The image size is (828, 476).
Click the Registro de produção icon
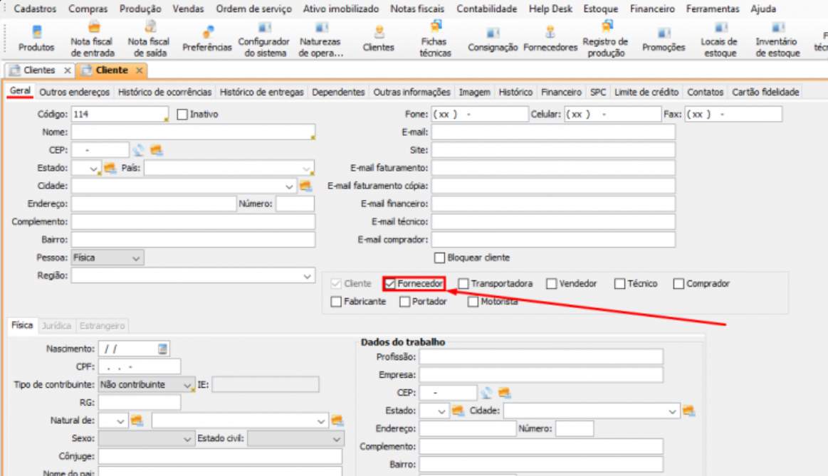pos(605,38)
